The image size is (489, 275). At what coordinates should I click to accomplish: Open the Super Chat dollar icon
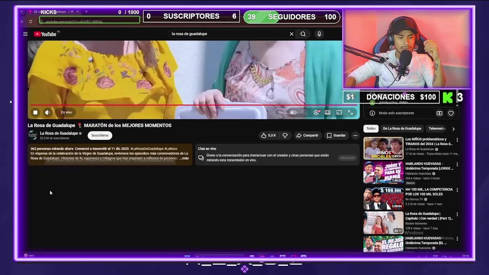[439, 113]
